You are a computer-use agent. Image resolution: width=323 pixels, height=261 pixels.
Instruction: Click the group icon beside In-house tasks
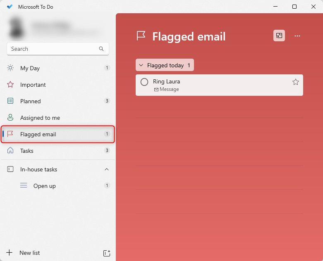point(10,169)
